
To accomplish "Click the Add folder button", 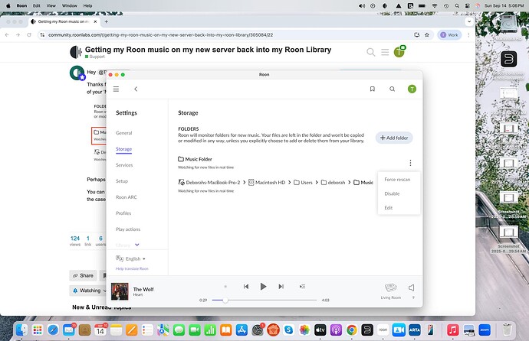I will click(394, 138).
